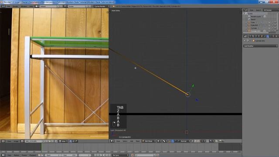Switch to Texture properties tab icon

coord(276,36)
